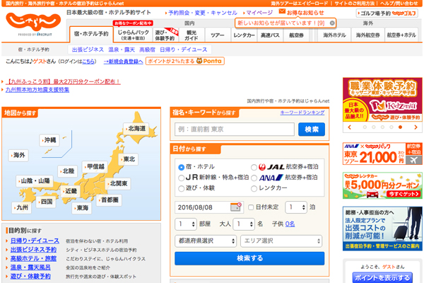Switch to じゃらんパック tab
The width and height of the screenshot is (424, 283).
(133, 35)
